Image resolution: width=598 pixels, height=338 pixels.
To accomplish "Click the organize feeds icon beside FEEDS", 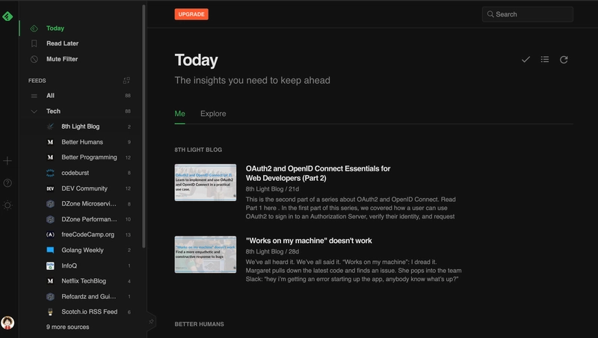I will point(126,81).
